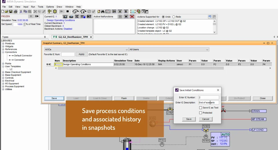Click the house icon in toolbar
The image size is (278, 150).
(x=98, y=12)
